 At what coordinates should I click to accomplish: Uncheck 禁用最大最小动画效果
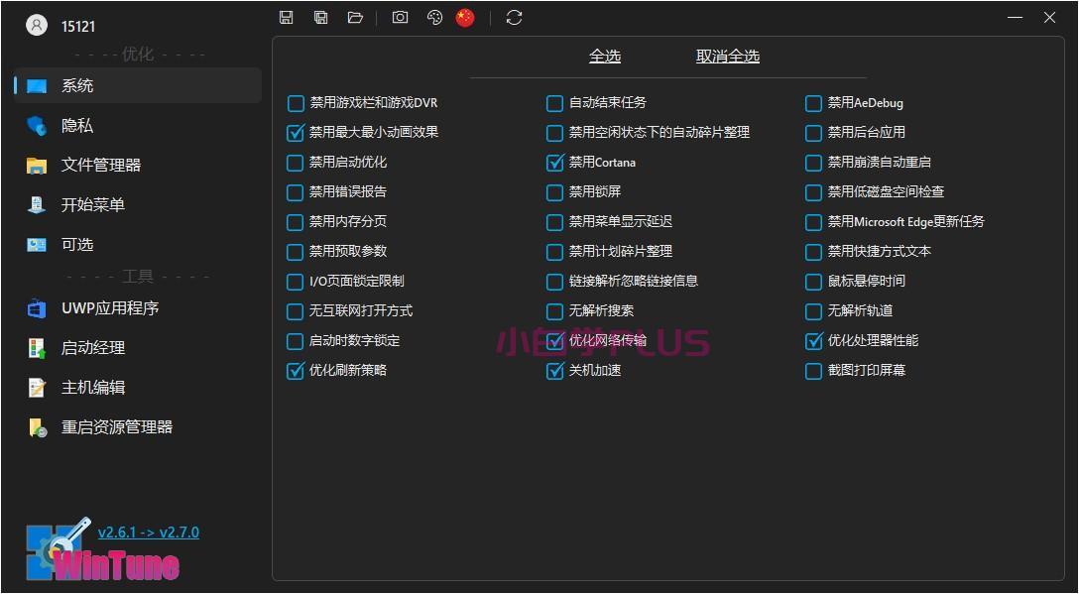296,133
